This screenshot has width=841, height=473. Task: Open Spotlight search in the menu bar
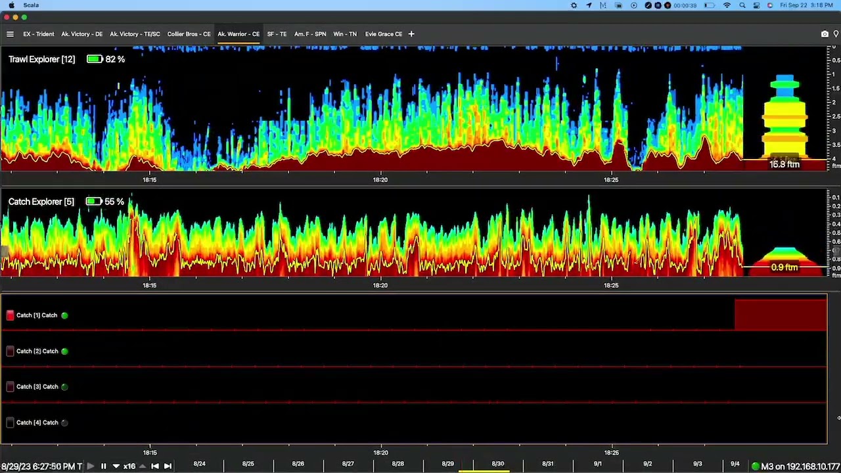pyautogui.click(x=742, y=5)
